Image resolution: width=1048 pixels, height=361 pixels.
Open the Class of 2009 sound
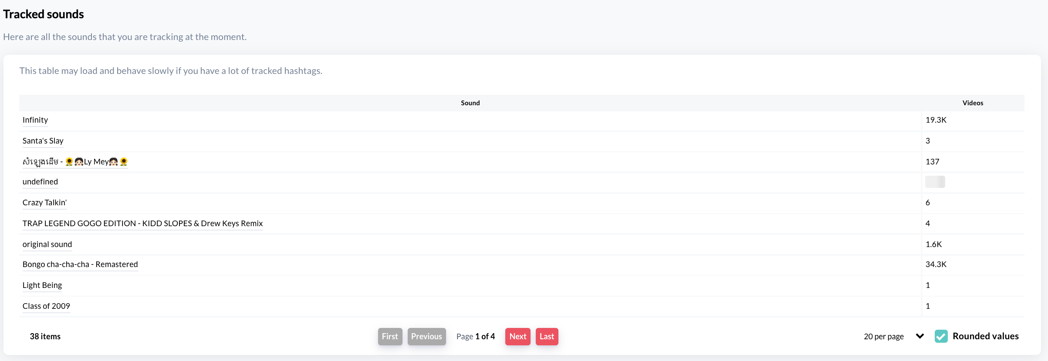click(x=46, y=306)
